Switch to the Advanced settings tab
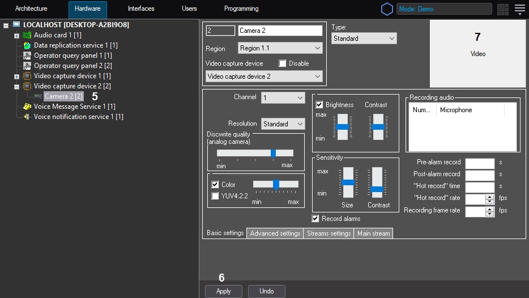The image size is (529, 298). point(275,233)
